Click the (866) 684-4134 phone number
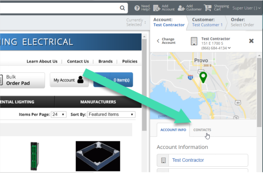Image resolution: width=263 pixels, height=173 pixels. click(x=214, y=48)
